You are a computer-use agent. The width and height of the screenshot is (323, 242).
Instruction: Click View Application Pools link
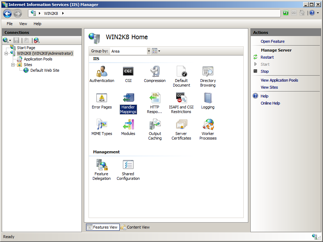click(x=279, y=80)
